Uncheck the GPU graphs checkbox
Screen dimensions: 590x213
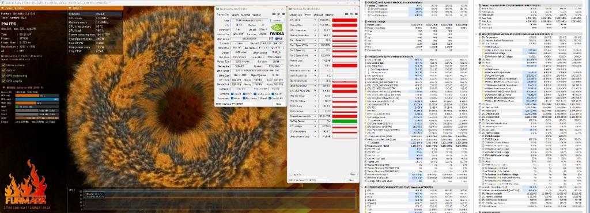point(3,81)
